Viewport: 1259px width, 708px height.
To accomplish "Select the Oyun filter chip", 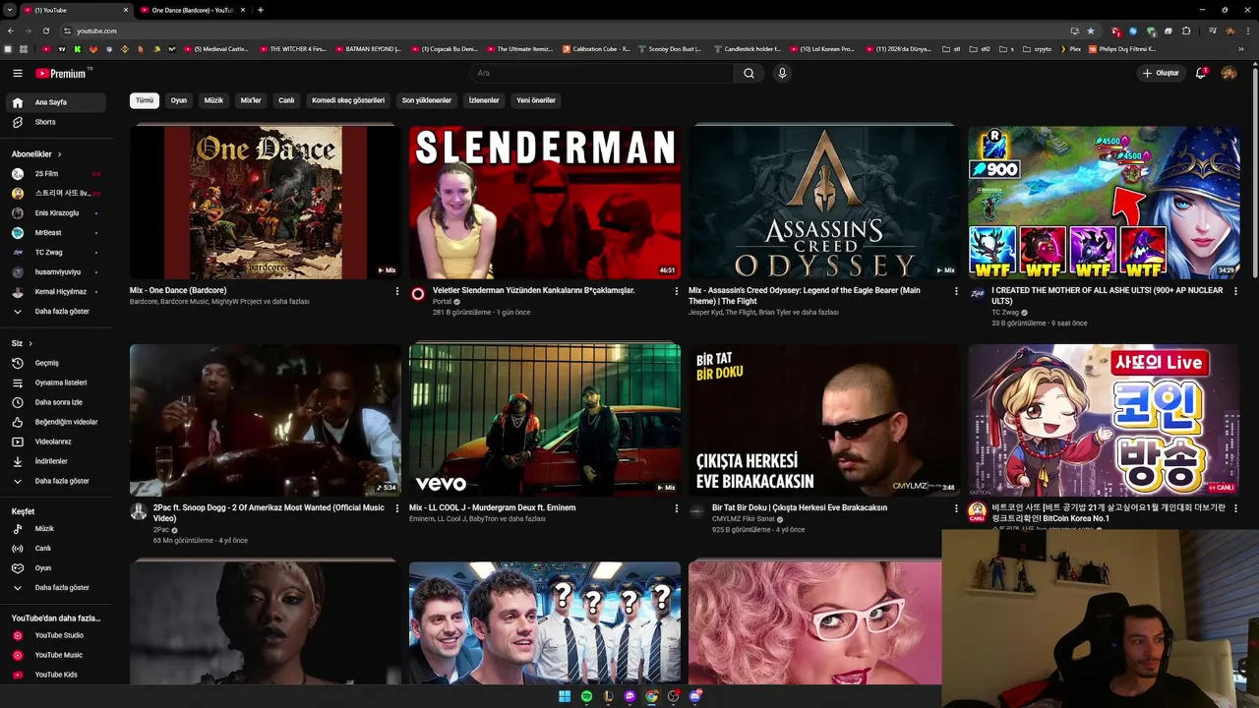I will [179, 100].
